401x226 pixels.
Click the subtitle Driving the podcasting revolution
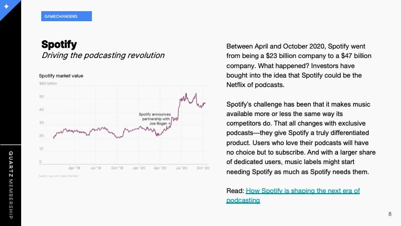point(103,55)
